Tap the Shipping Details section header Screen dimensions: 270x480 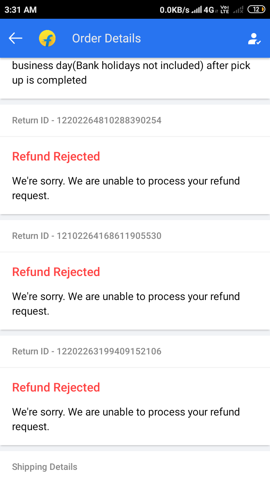coord(45,467)
